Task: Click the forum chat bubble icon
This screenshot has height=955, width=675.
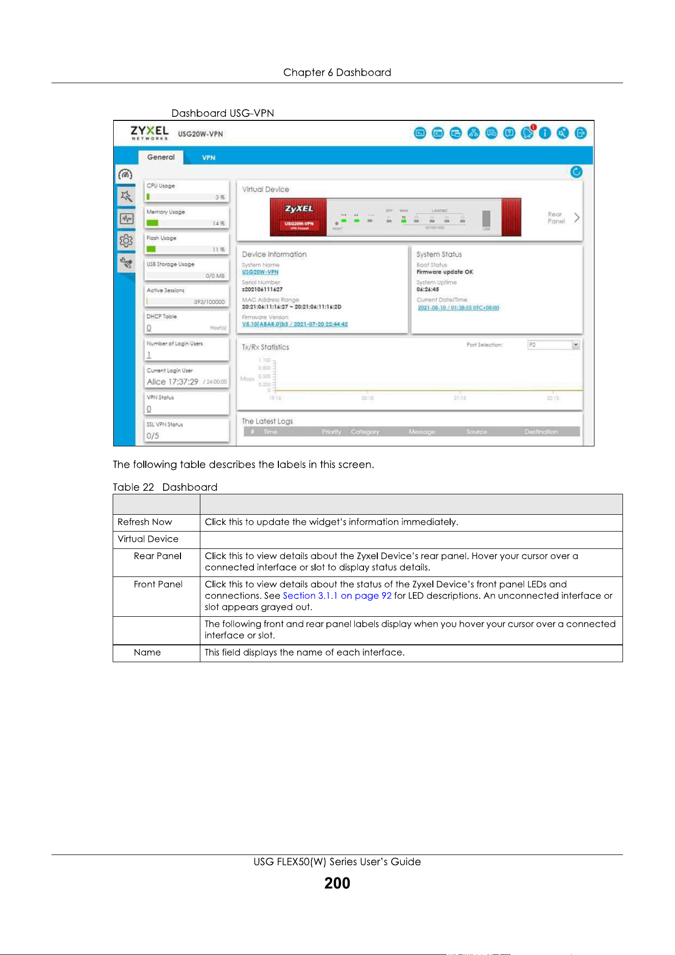Action: pyautogui.click(x=491, y=133)
